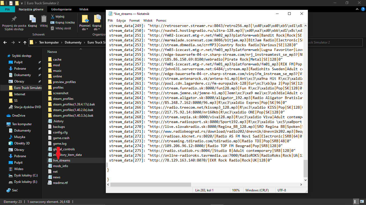
Task: Click the stream_data[277] line in Notepad
Action: coord(191,160)
